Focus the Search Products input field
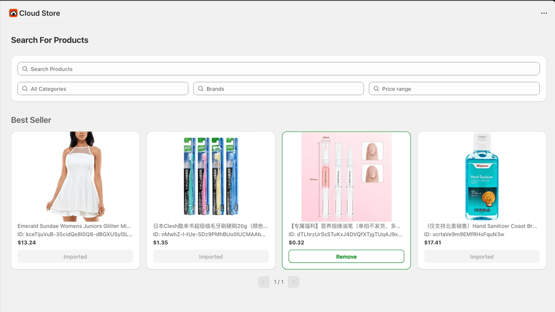555x312 pixels. (279, 69)
